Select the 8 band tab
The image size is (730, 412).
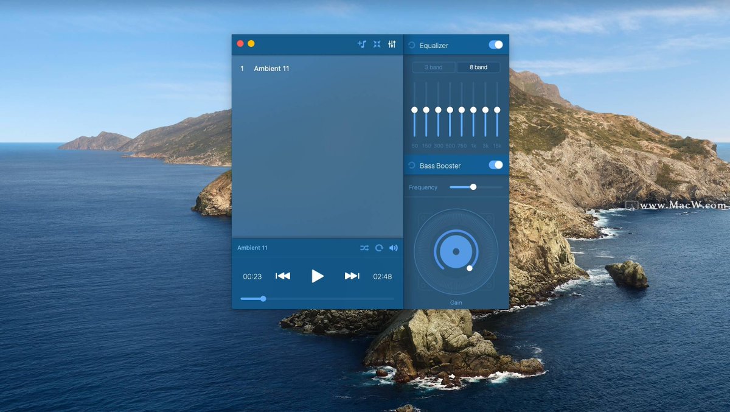click(x=479, y=68)
